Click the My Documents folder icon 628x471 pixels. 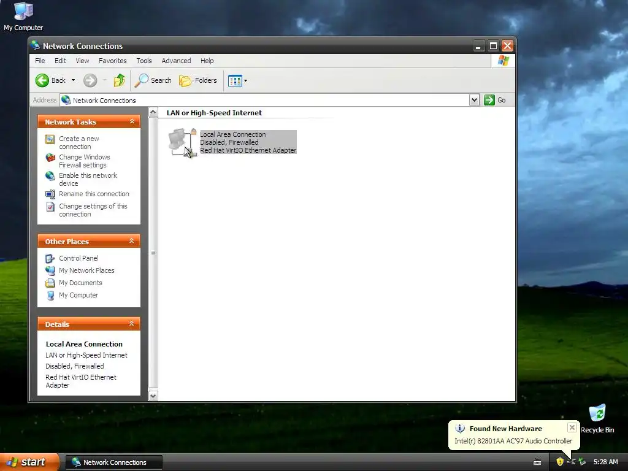50,283
